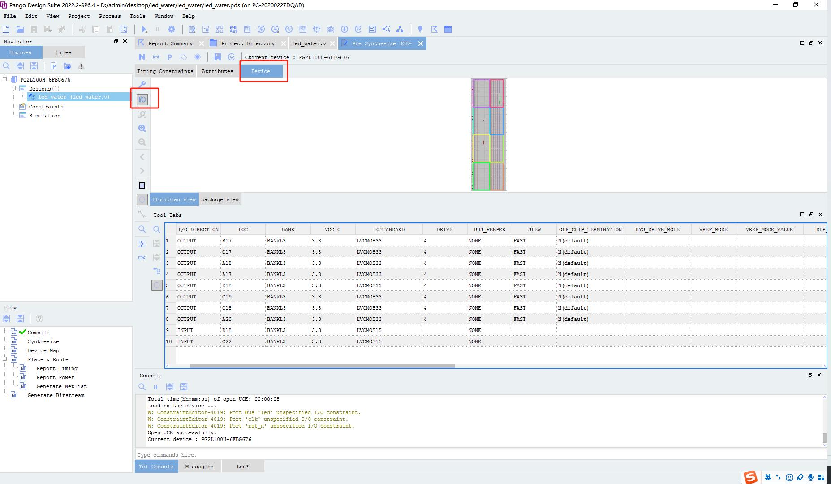Collapse the Designs tree node
This screenshot has height=484, width=831.
tap(14, 88)
